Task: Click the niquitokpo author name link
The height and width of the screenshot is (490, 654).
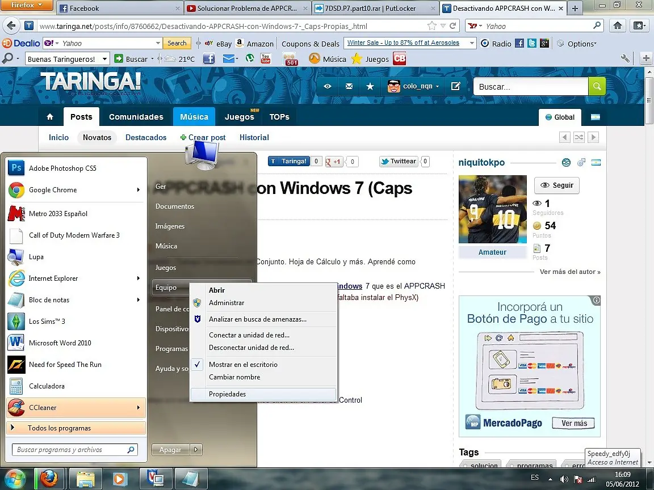Action: 481,163
